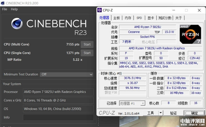This screenshot has height=127, width=206.
Task: Click the 扩展系列 value 19
Action: coord(126,58)
